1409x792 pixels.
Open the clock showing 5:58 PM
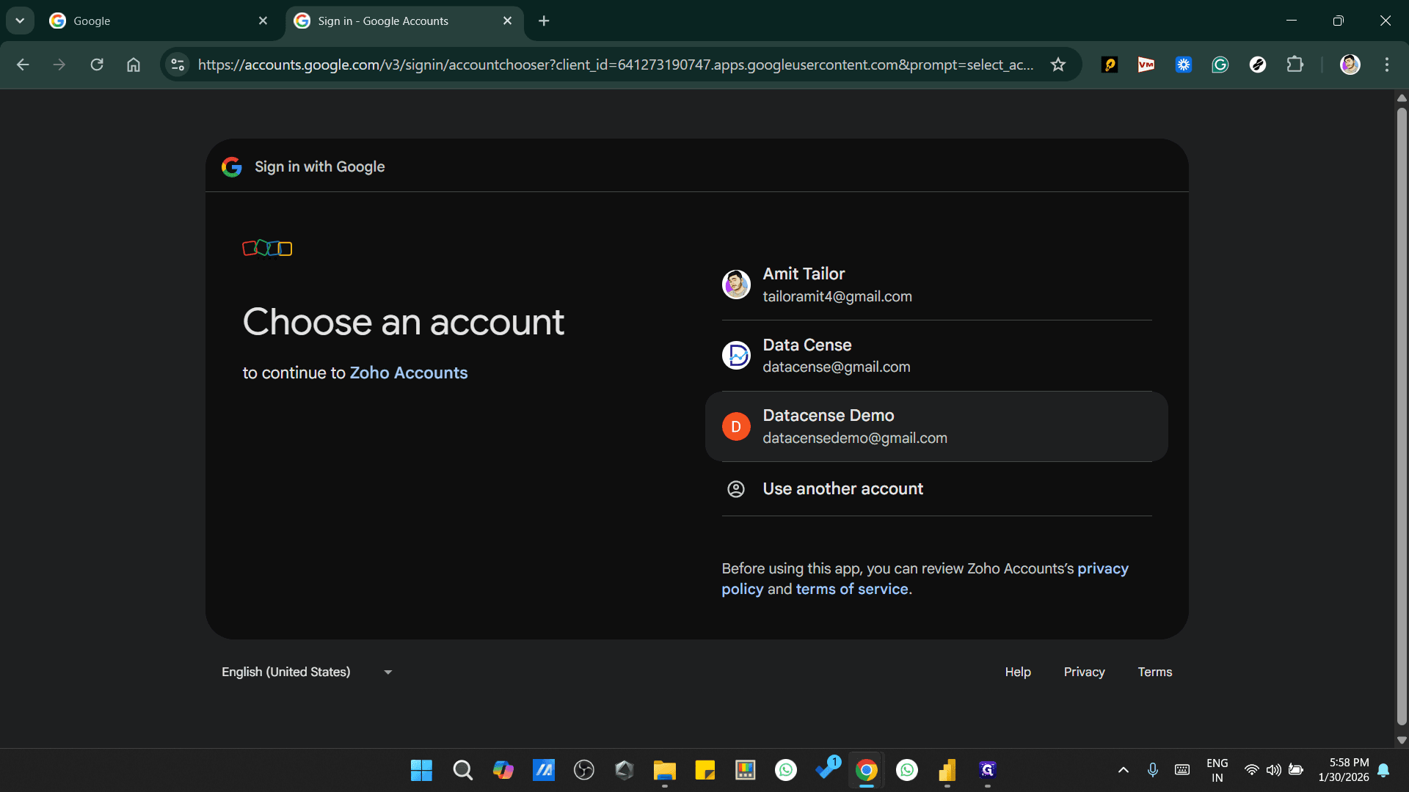click(1343, 770)
